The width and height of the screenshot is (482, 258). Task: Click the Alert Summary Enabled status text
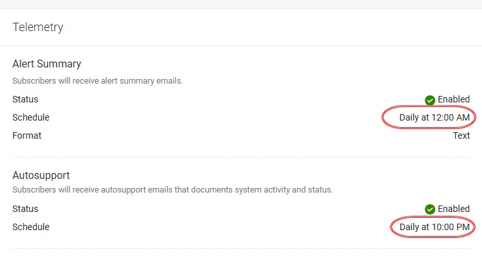[x=453, y=99]
